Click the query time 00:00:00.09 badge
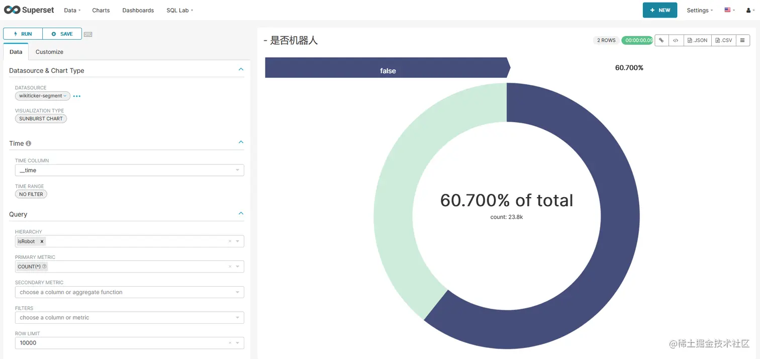Viewport: 760px width, 359px height. click(x=637, y=40)
